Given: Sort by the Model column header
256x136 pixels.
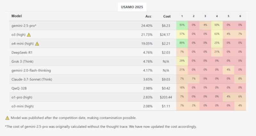Looking at the screenshot, I should tap(17, 16).
